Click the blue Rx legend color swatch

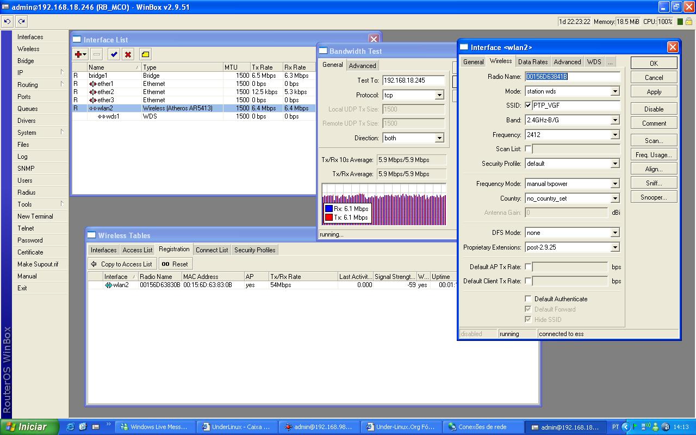click(x=328, y=209)
